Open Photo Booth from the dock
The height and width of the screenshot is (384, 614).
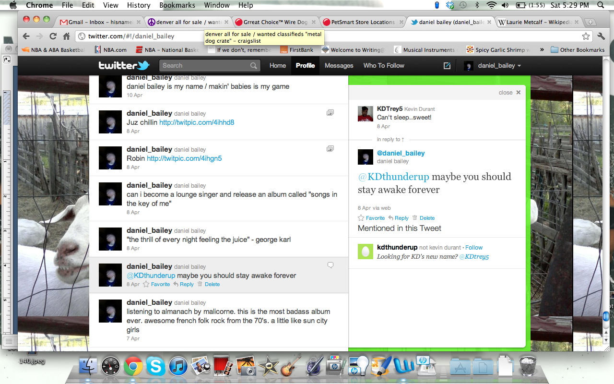click(x=223, y=366)
